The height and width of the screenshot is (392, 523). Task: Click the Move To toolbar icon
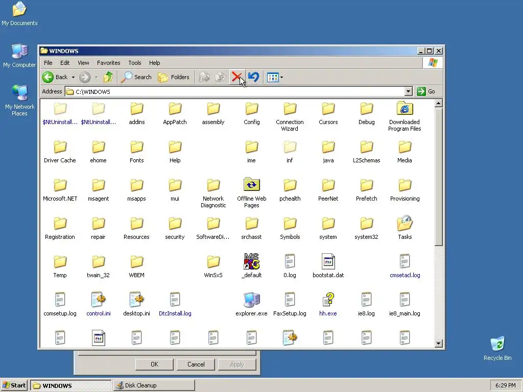[x=204, y=77]
